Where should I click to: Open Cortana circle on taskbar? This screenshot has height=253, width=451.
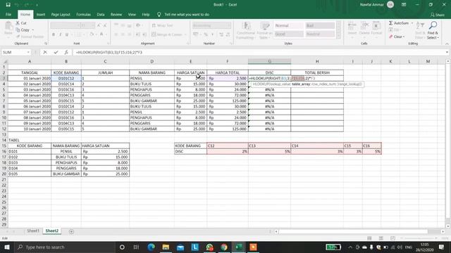pyautogui.click(x=122, y=247)
